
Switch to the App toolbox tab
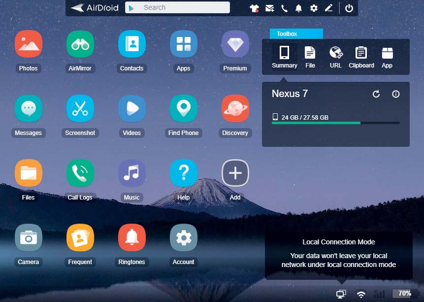click(387, 57)
